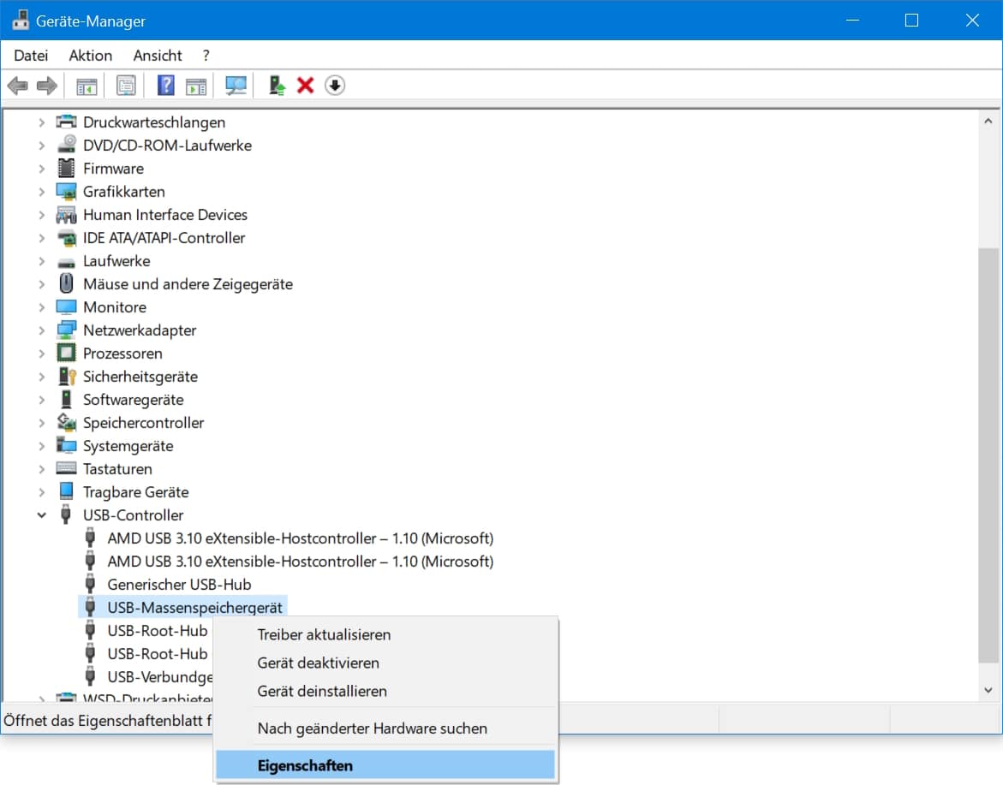
Task: Click the Firmware chip icon
Action: [x=66, y=168]
